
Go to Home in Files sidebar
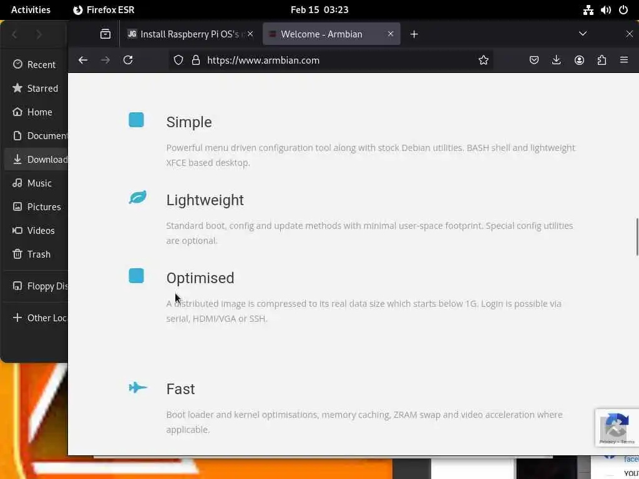click(36, 112)
